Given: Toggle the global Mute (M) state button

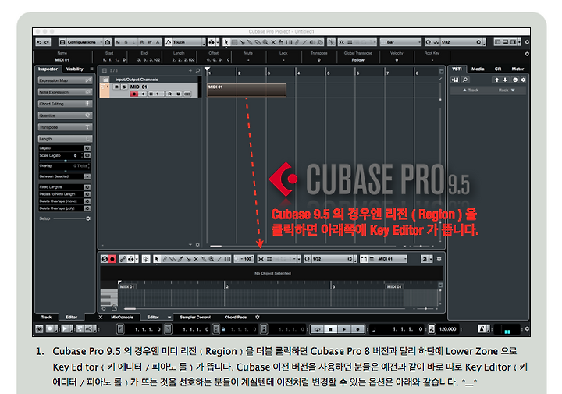Looking at the screenshot, I should pyautogui.click(x=118, y=42).
